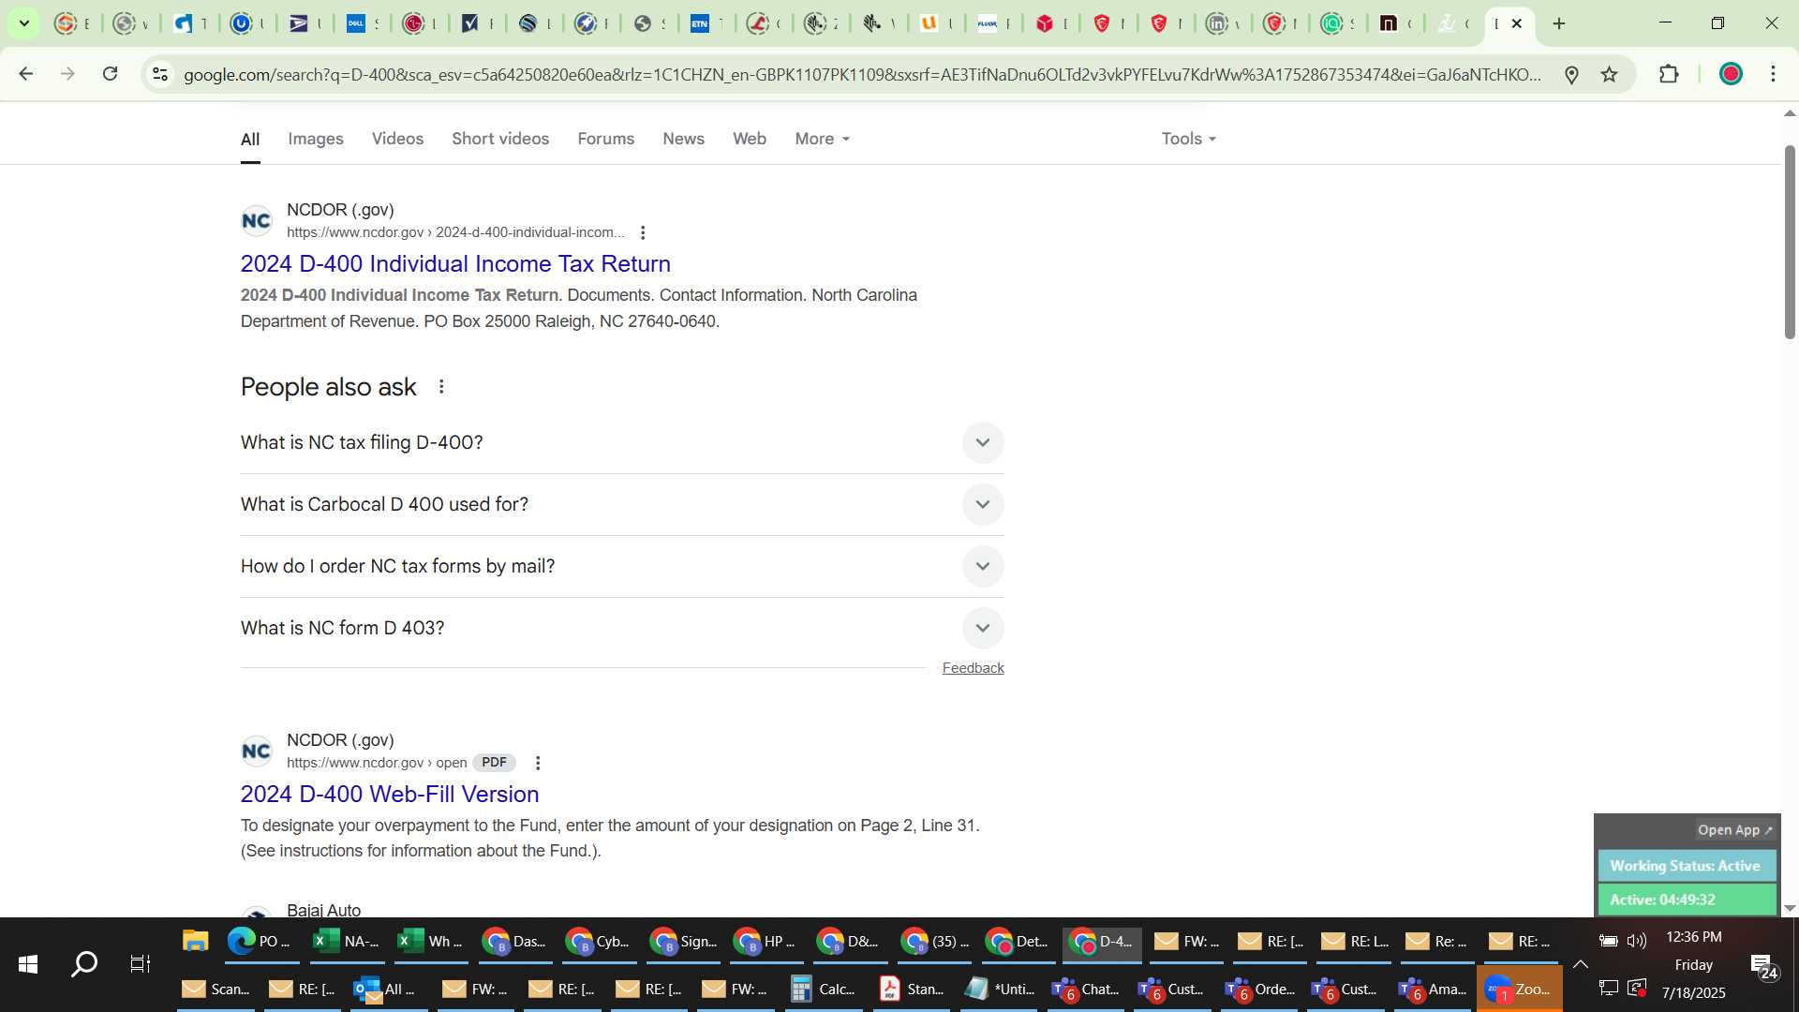
Task: Open People also ask options menu
Action: 441,387
